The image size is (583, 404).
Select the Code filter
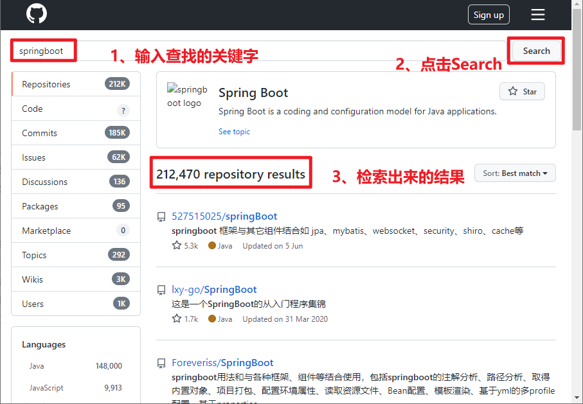click(x=76, y=109)
